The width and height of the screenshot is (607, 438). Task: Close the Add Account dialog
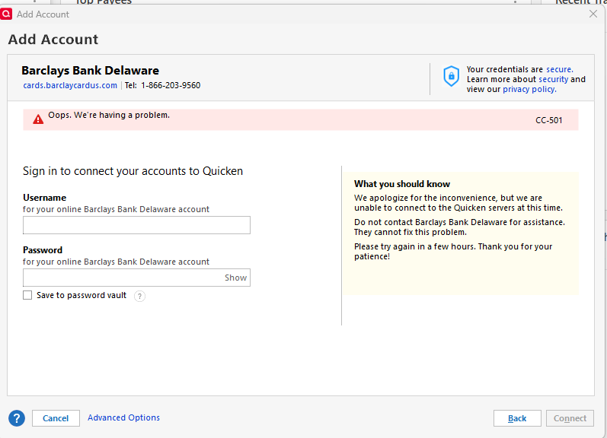(593, 14)
